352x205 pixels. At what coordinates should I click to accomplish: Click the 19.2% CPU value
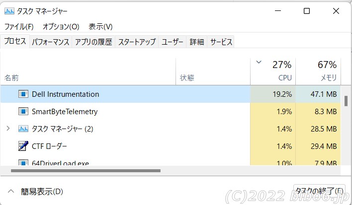point(282,94)
